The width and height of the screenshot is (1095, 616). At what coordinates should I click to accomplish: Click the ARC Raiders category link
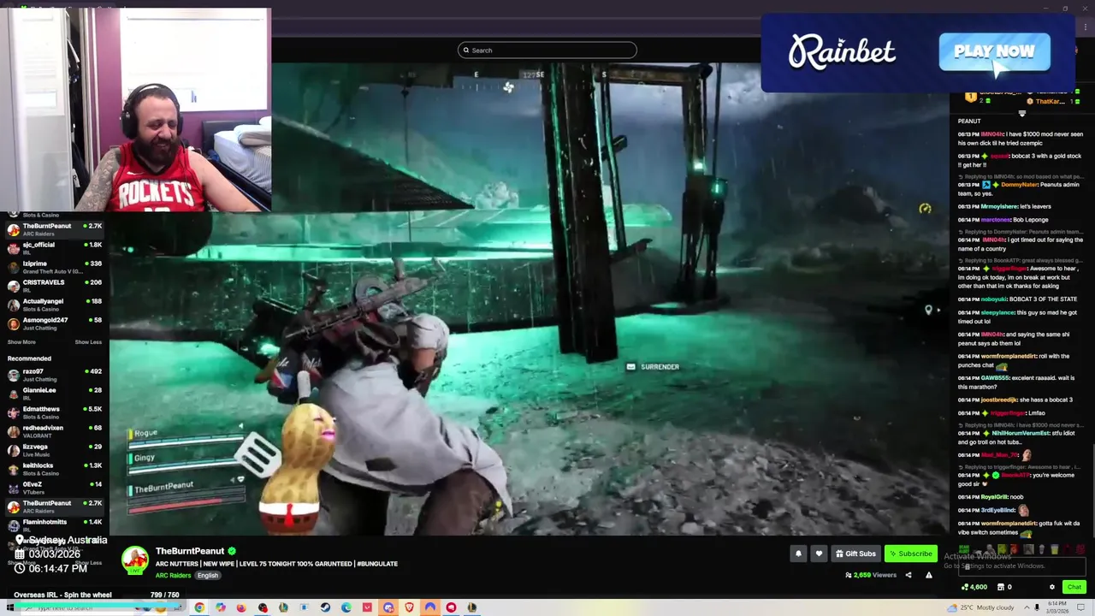[173, 576]
